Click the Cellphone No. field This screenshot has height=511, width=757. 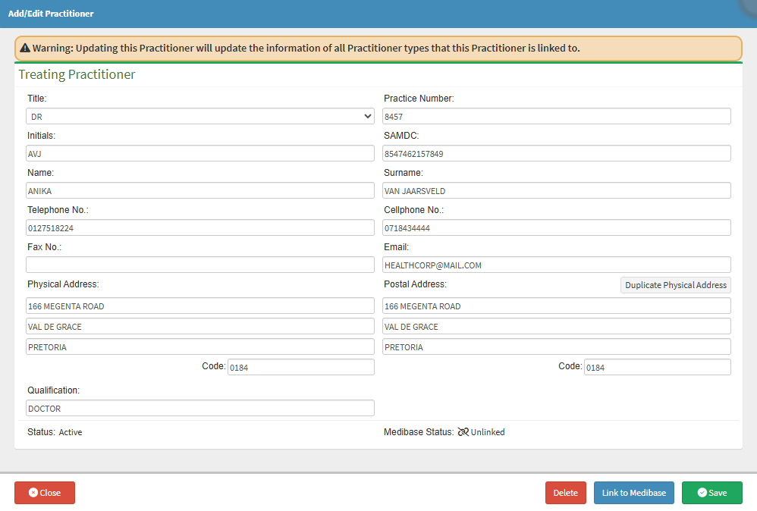(557, 227)
